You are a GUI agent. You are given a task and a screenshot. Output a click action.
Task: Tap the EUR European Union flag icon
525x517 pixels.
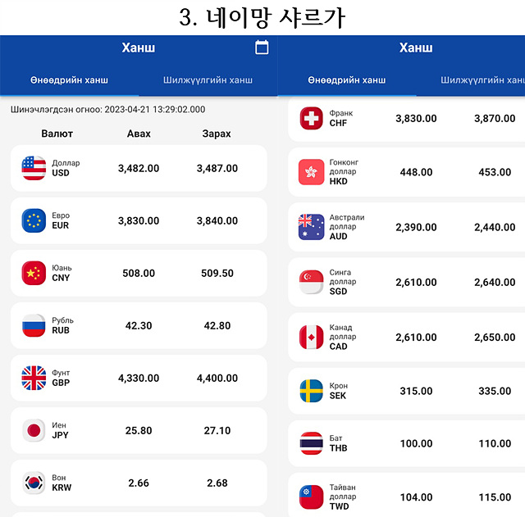tap(34, 220)
